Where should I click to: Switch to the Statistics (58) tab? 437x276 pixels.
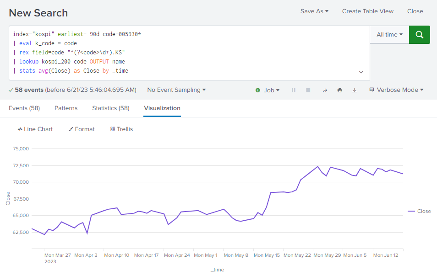111,108
